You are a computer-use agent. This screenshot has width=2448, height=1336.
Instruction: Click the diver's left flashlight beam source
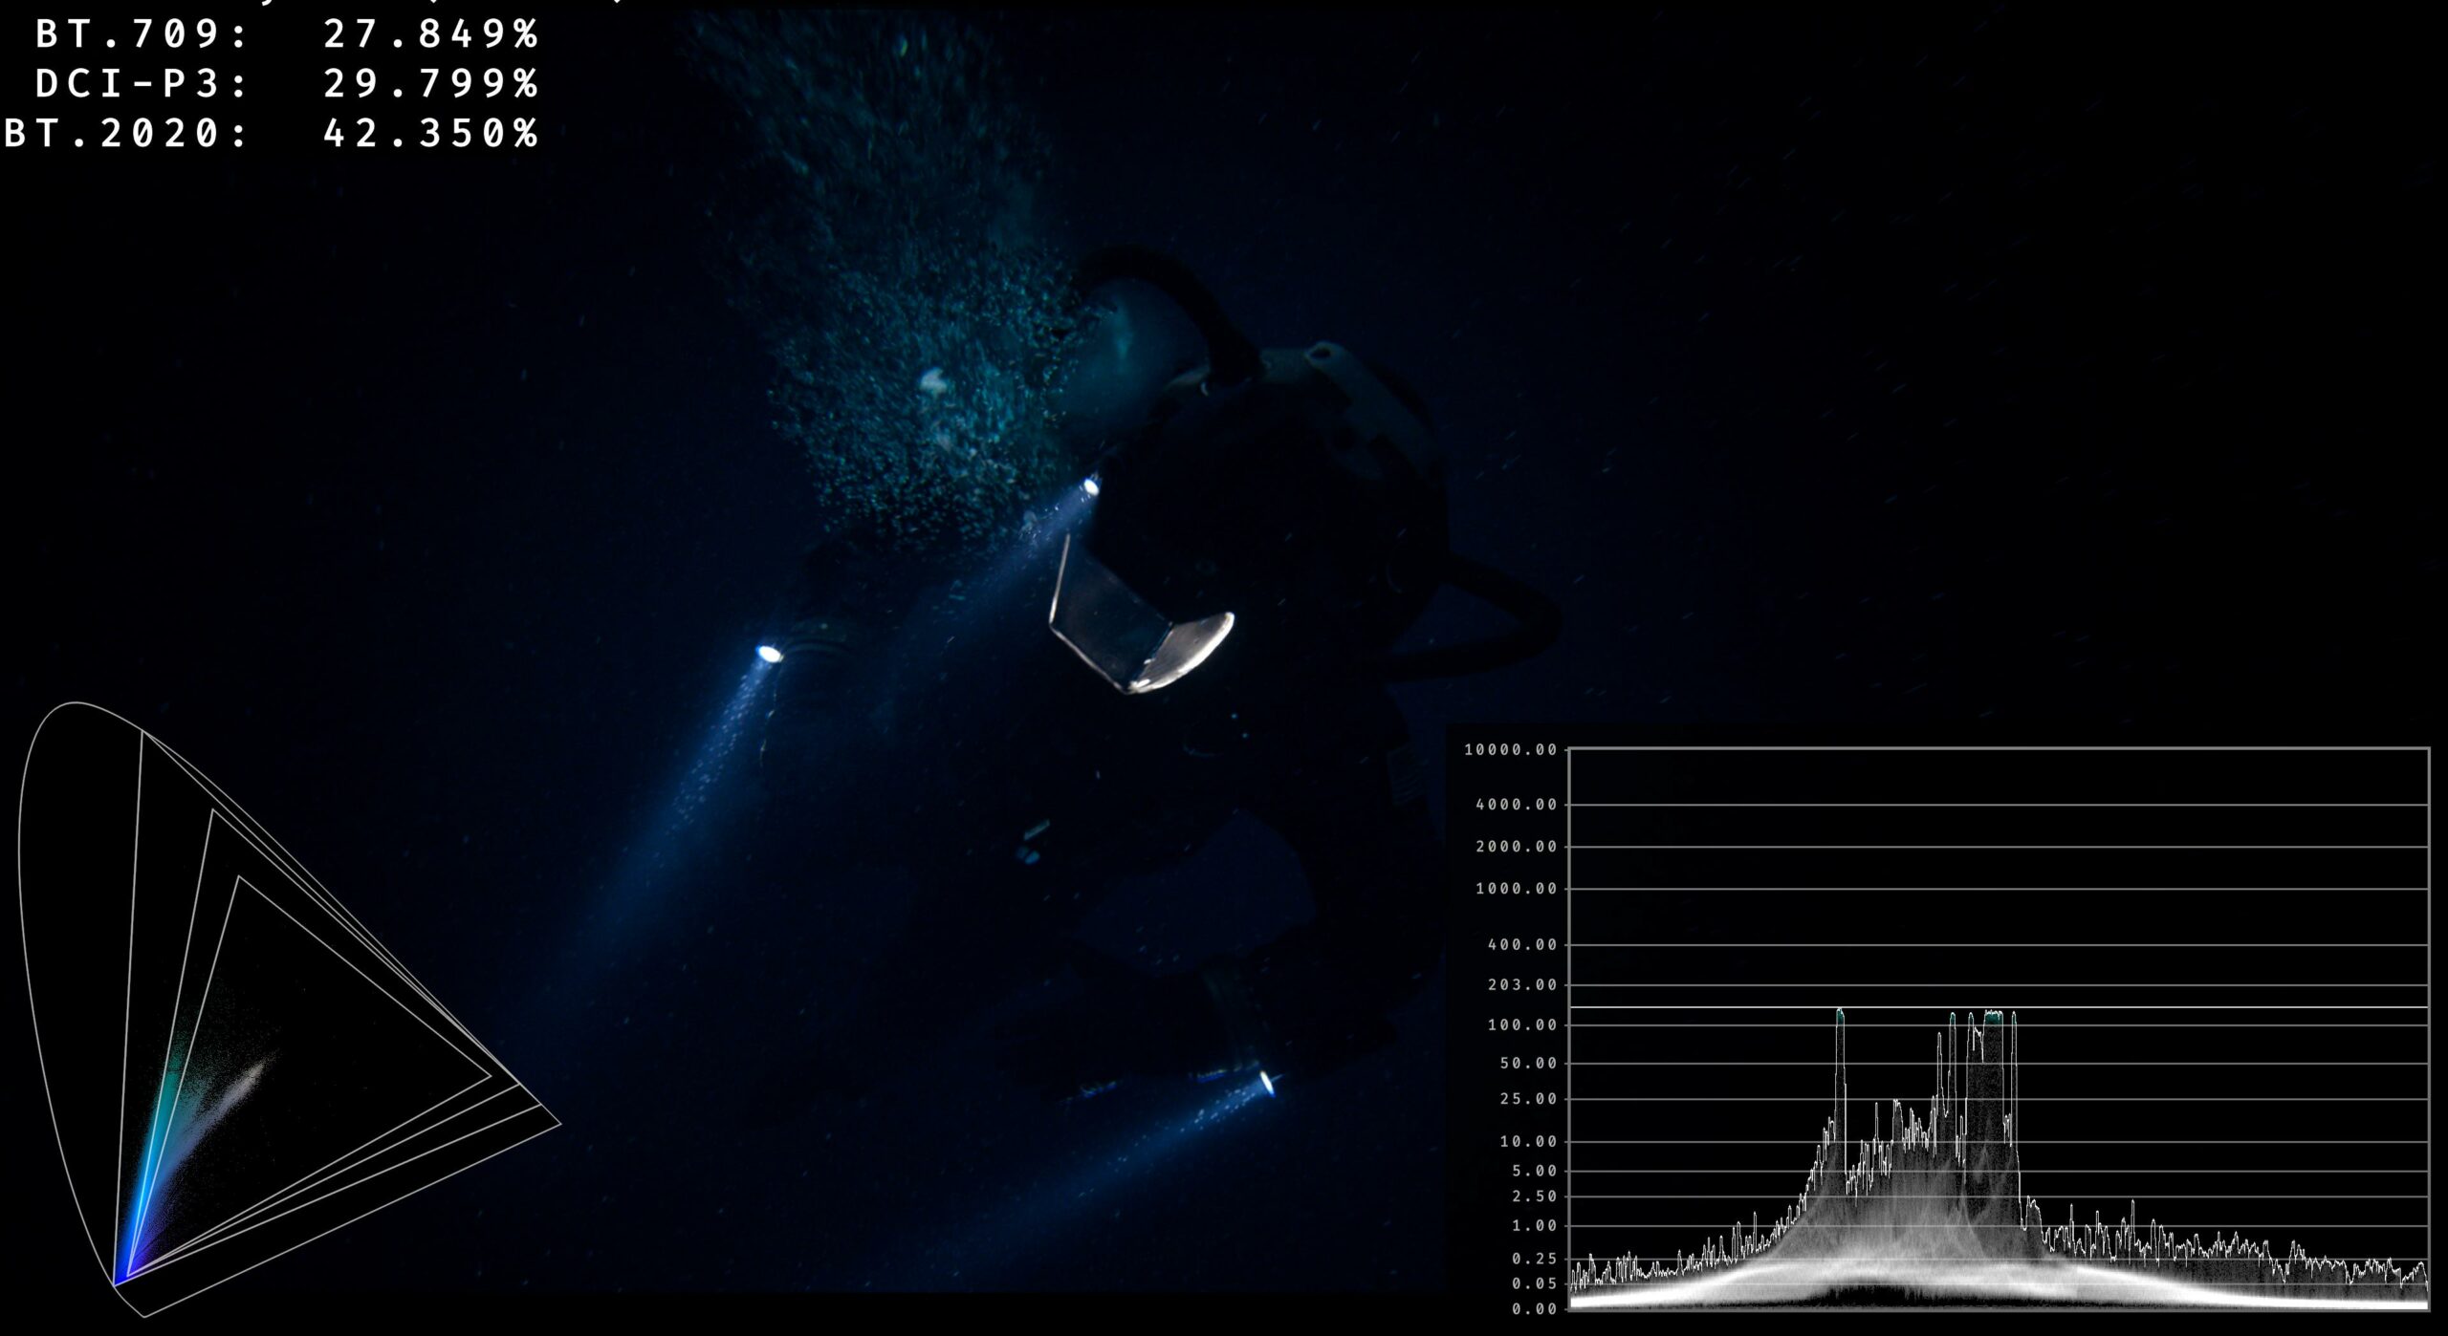pos(769,654)
